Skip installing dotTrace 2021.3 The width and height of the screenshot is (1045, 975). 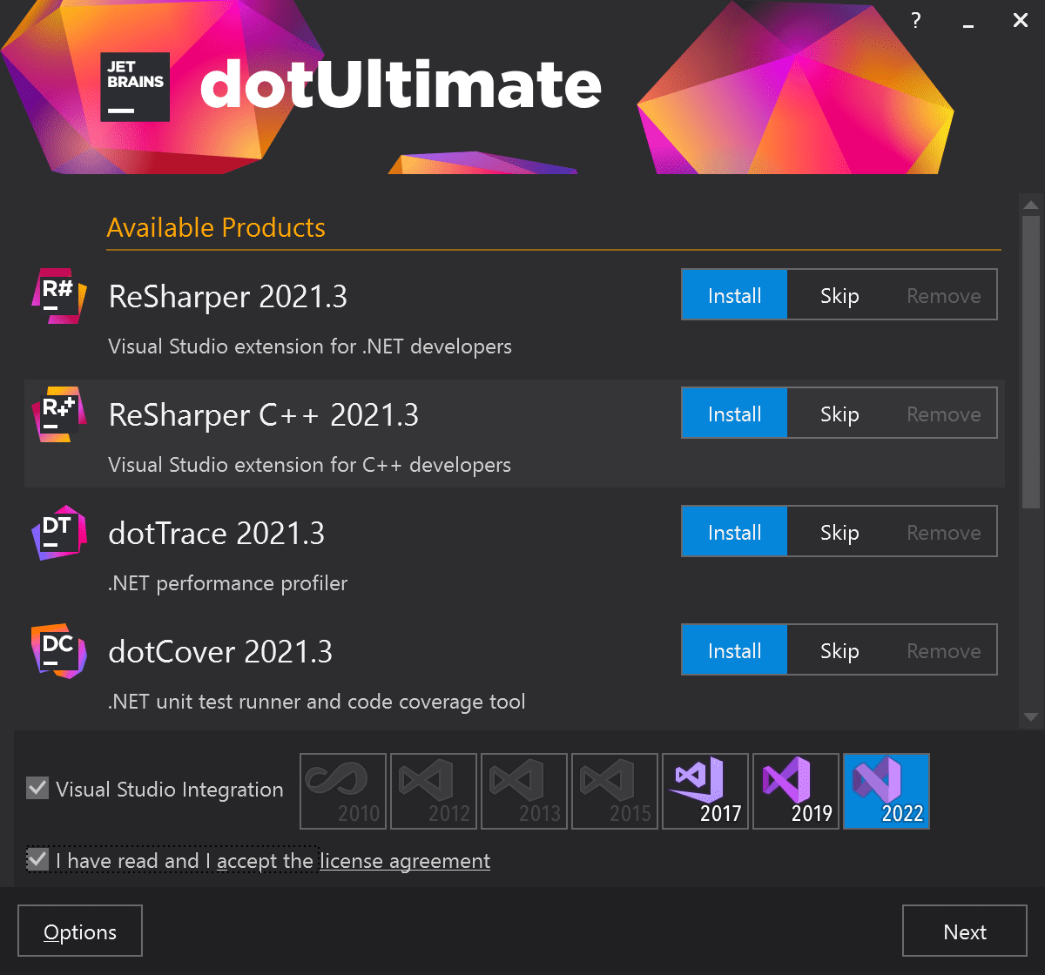[x=839, y=531]
